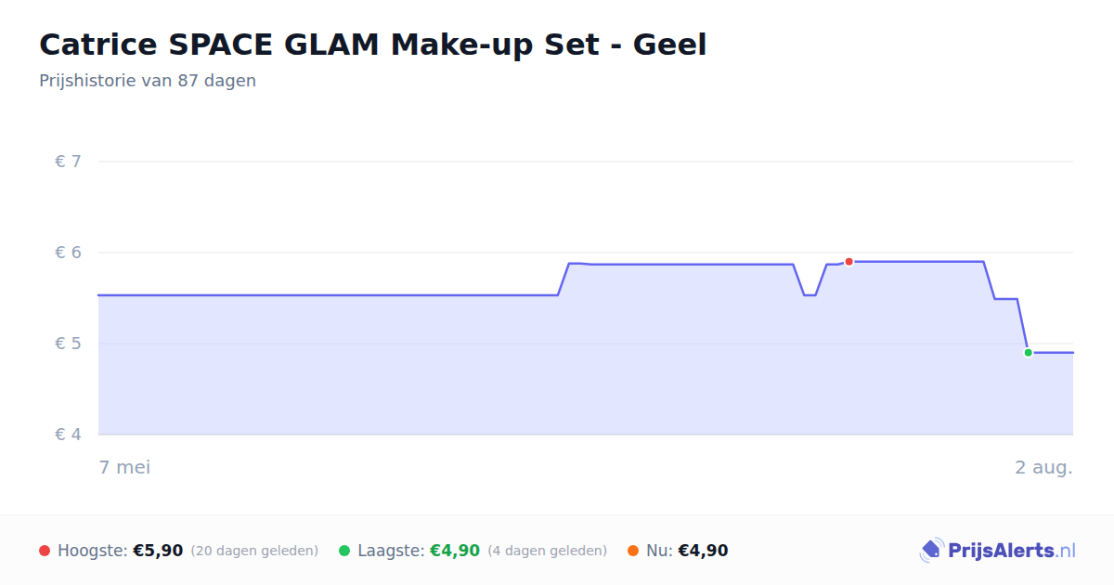The width and height of the screenshot is (1114, 585).
Task: Click the € 6 axis label
Action: coord(69,253)
